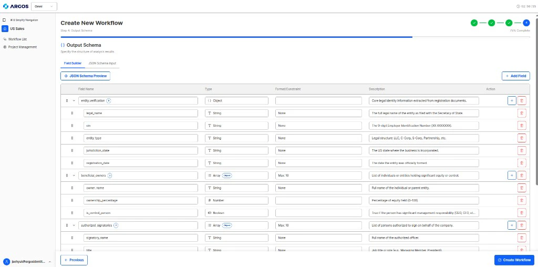Collapse the authorized_signatories row chevron

click(x=74, y=225)
